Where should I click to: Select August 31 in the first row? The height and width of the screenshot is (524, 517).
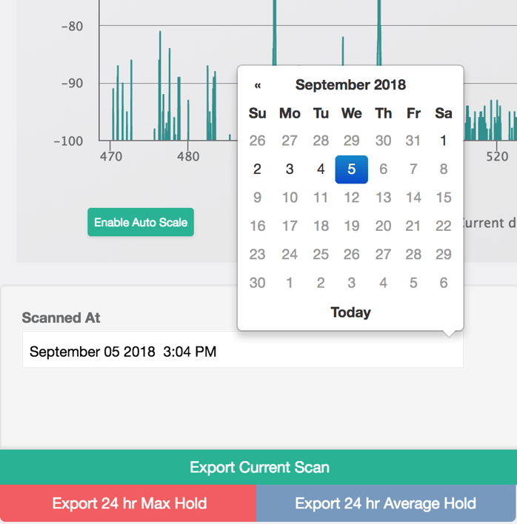click(x=413, y=141)
